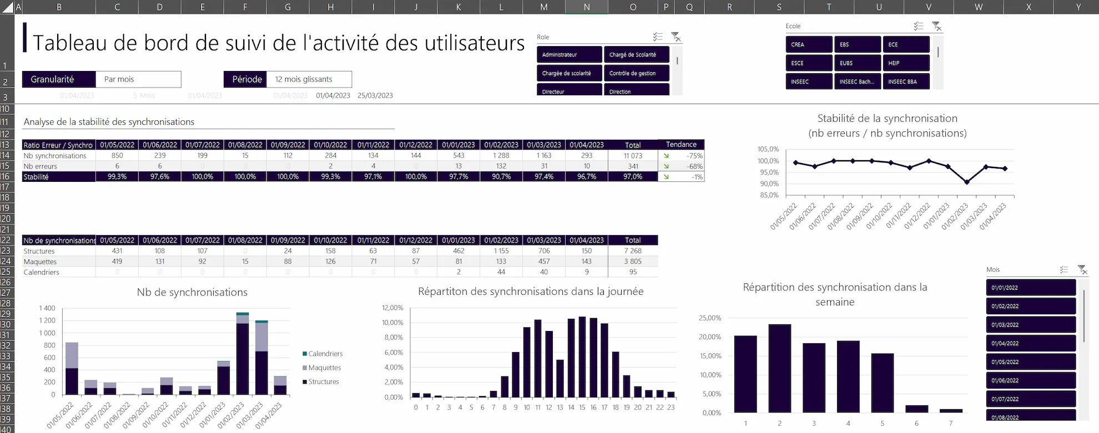Pick EUBS in the Ecole slicer

point(858,63)
